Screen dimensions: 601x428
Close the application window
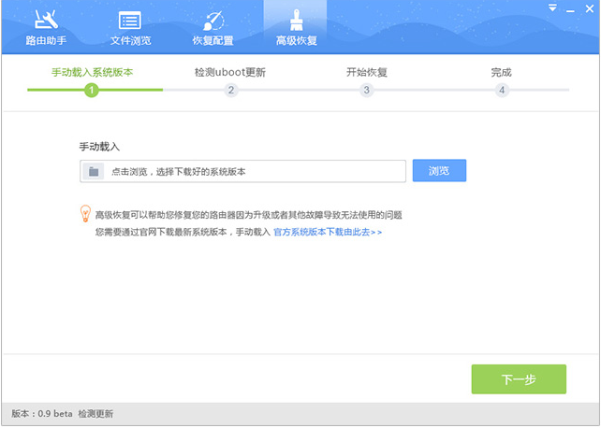point(590,8)
